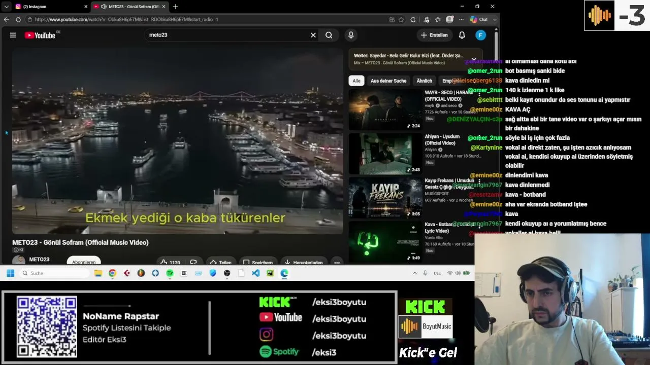
Task: Open Spotify from the taskbar
Action: 170,273
